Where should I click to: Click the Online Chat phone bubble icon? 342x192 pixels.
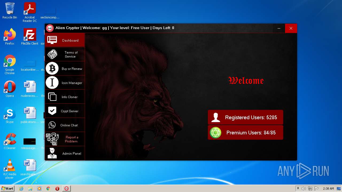tap(52, 125)
